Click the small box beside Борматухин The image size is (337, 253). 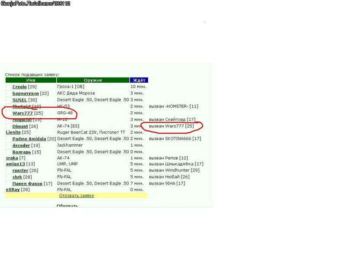(x=9, y=93)
